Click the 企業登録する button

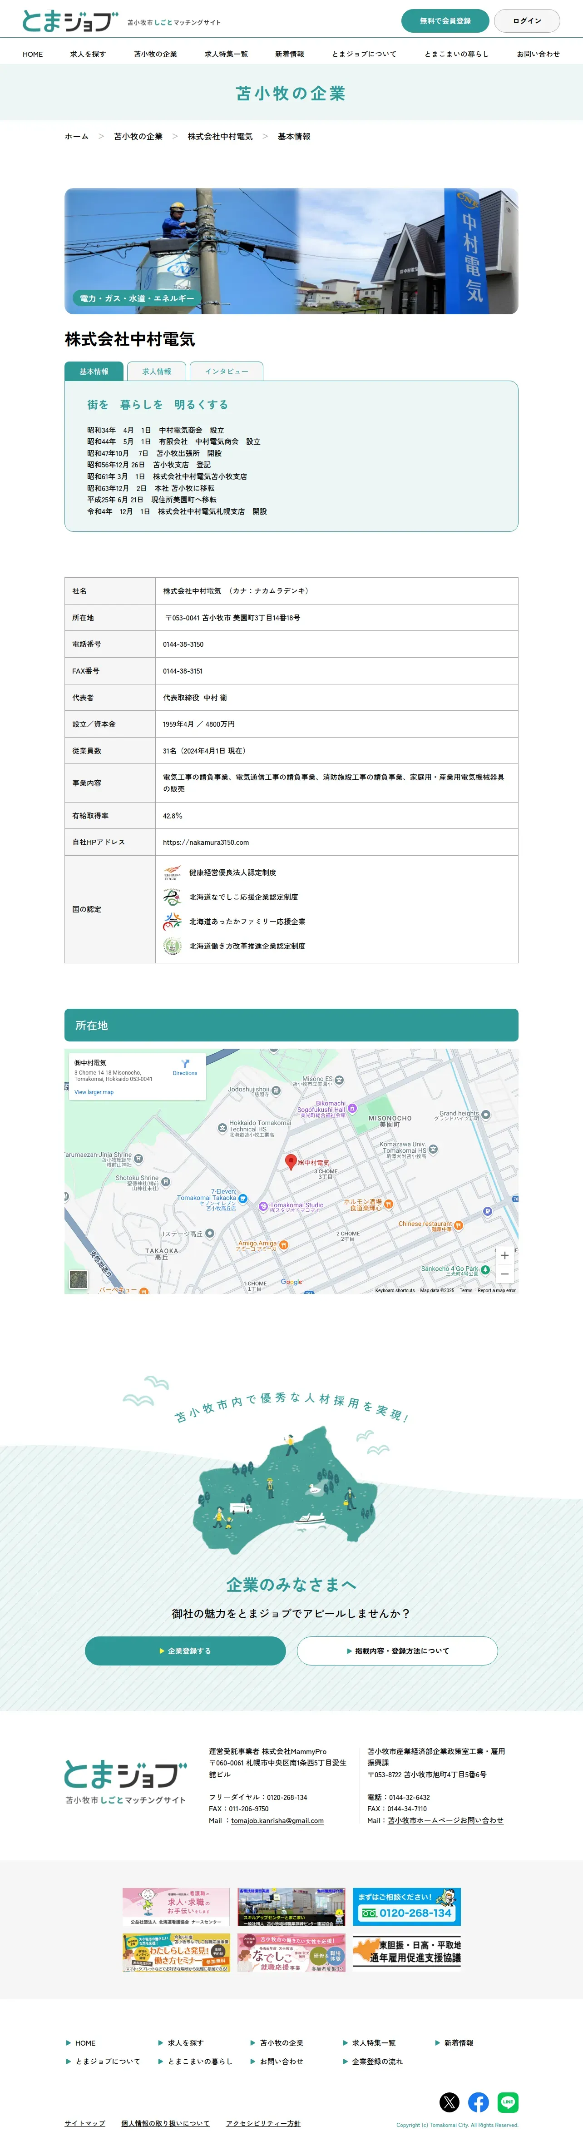pyautogui.click(x=185, y=1650)
